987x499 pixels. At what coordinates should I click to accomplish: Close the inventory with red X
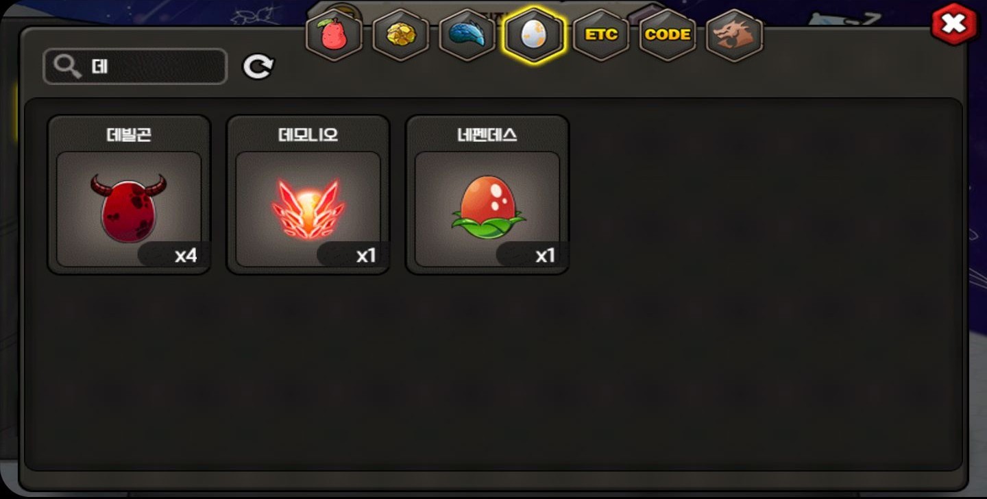click(953, 25)
